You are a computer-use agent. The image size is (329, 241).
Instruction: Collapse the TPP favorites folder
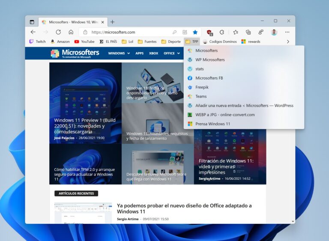pos(192,42)
